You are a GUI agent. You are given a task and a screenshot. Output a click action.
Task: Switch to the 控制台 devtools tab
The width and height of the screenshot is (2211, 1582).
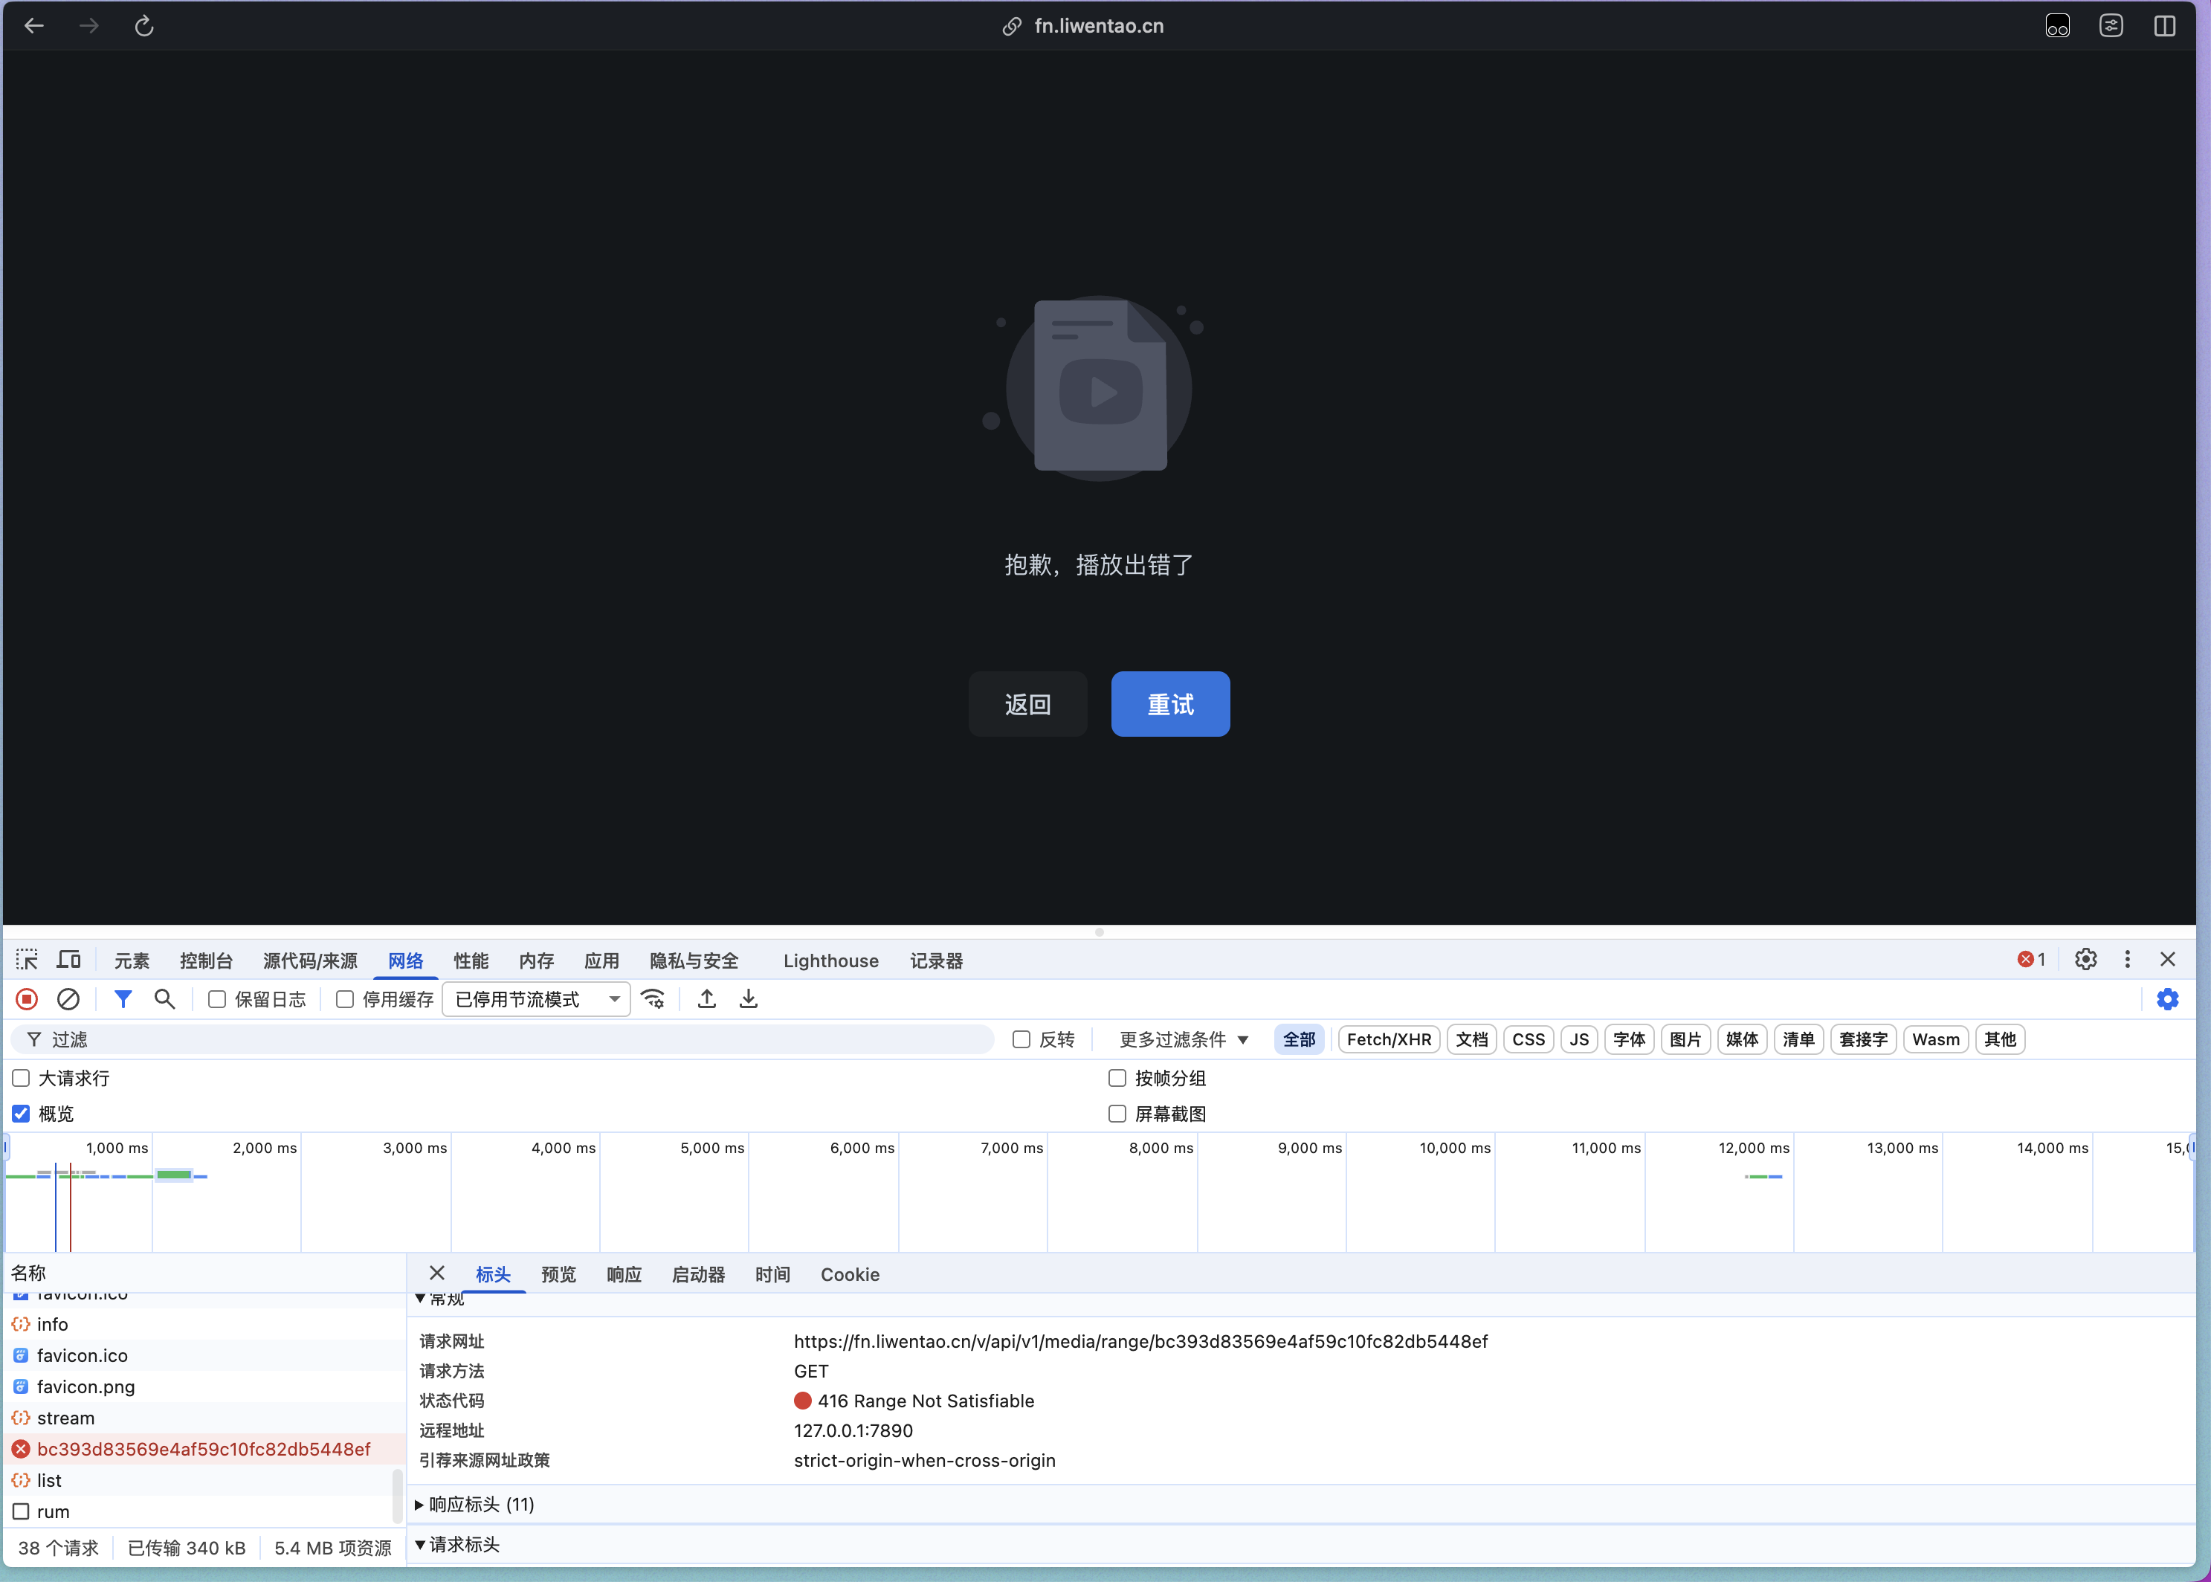pos(205,960)
